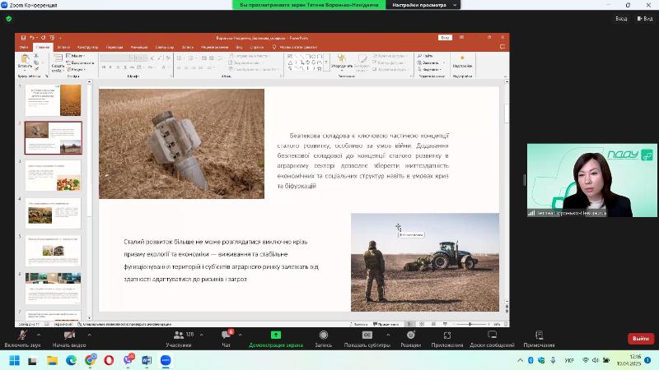
Task: Open the Чат chat panel
Action: point(226,335)
